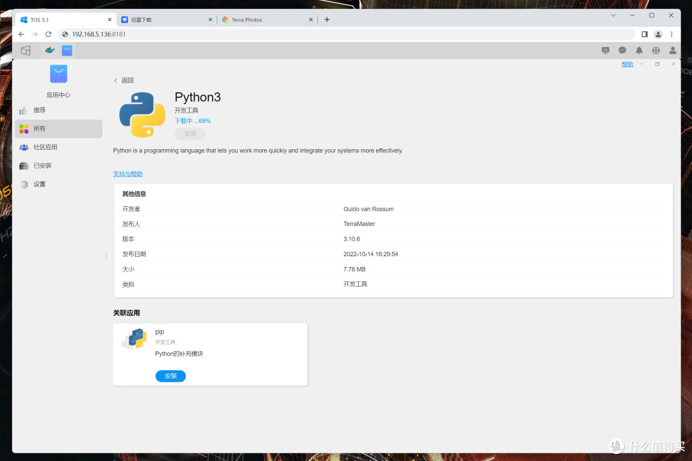Screen dimensions: 692x461
Task: Open the TOS user account icon
Action: point(673,51)
